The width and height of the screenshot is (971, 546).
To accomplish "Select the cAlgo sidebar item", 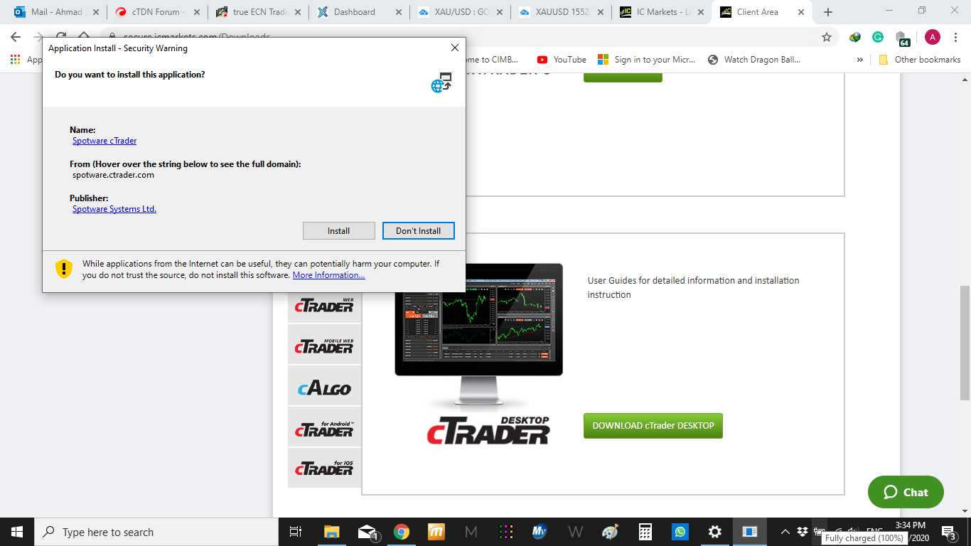I will pyautogui.click(x=324, y=386).
